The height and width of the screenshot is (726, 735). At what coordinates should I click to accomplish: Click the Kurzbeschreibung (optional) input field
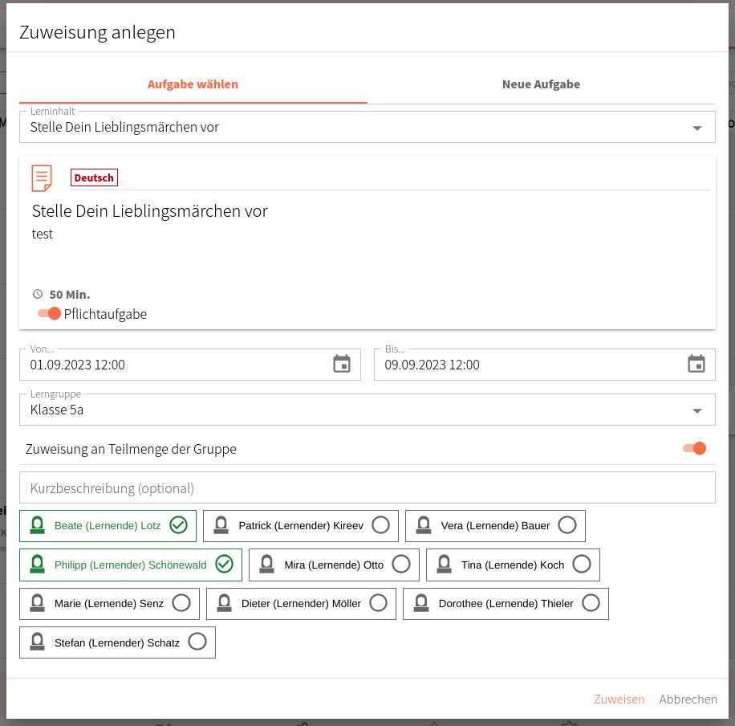pyautogui.click(x=367, y=488)
